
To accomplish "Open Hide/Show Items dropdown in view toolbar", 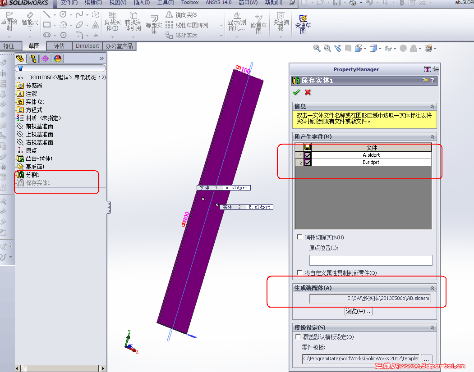I will click(x=395, y=49).
